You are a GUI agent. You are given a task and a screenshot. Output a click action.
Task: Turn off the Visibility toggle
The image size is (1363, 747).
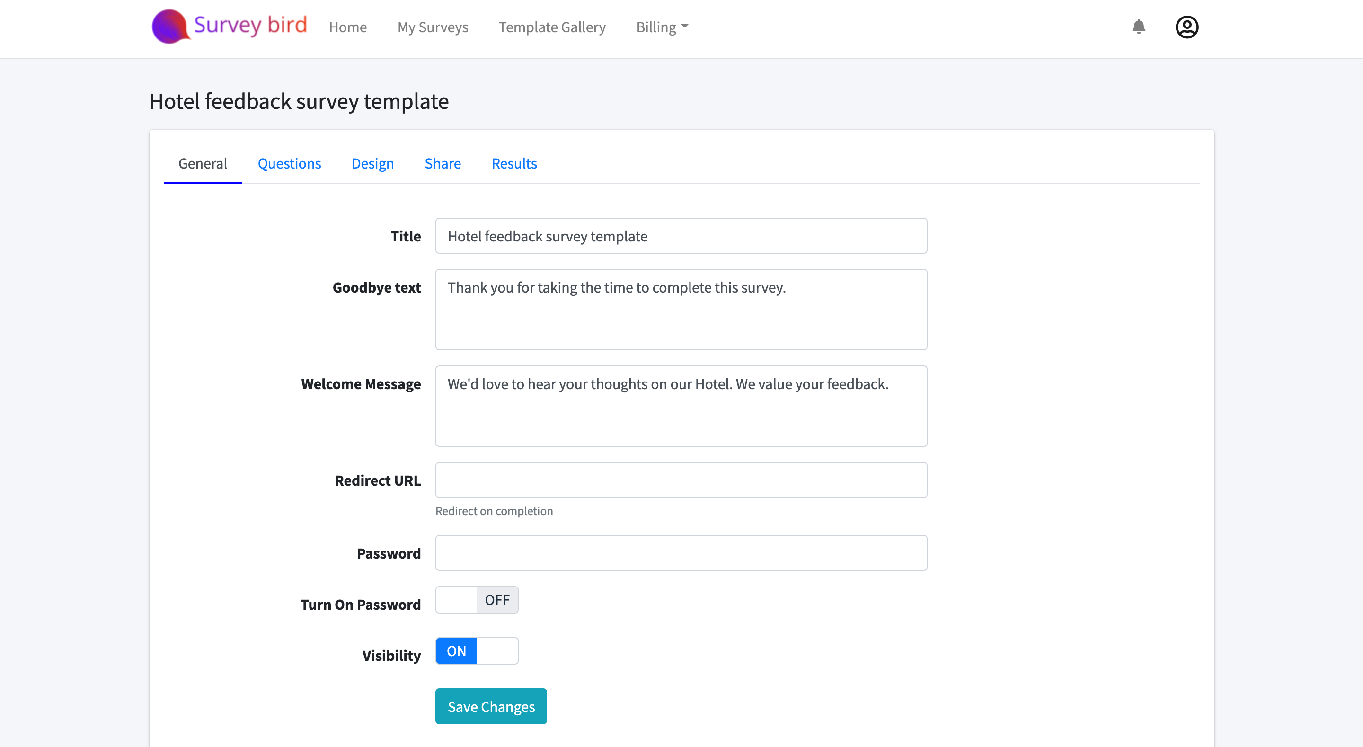tap(476, 651)
